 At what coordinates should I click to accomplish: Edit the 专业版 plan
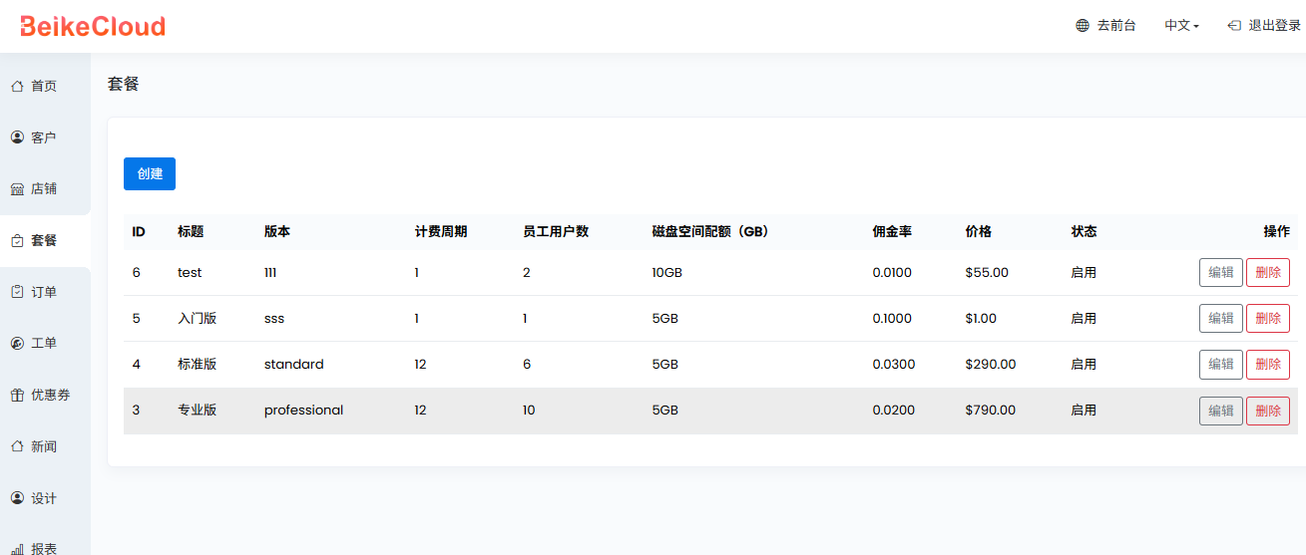(x=1221, y=411)
